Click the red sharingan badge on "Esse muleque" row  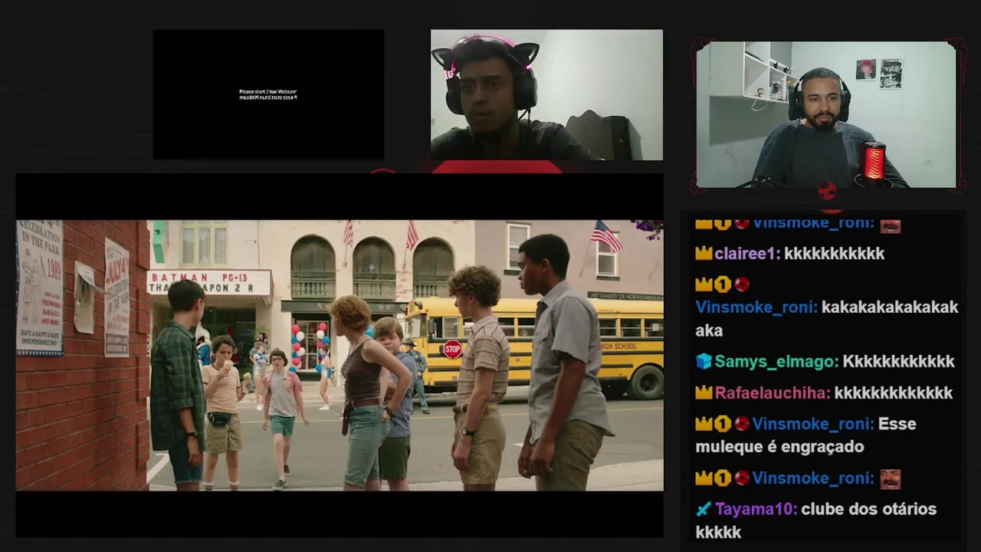(741, 423)
